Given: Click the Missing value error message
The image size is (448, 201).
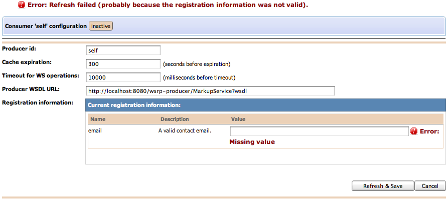Looking at the screenshot, I should [x=252, y=142].
